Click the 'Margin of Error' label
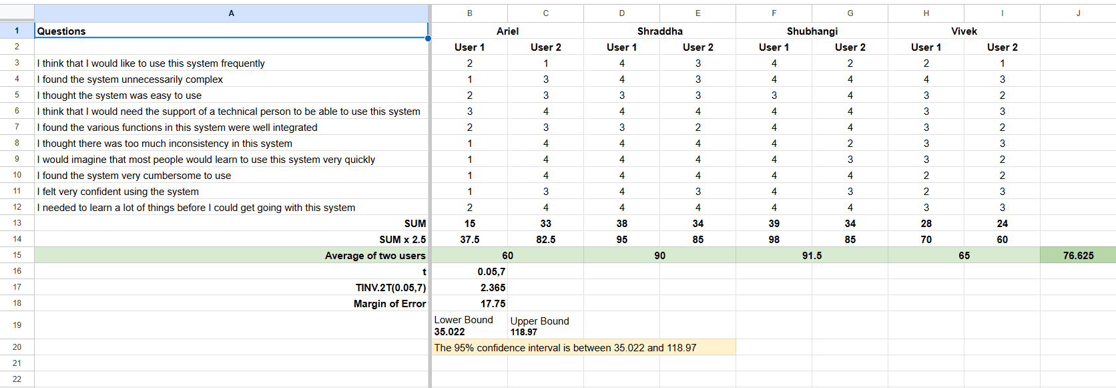This screenshot has height=388, width=1116. 231,303
